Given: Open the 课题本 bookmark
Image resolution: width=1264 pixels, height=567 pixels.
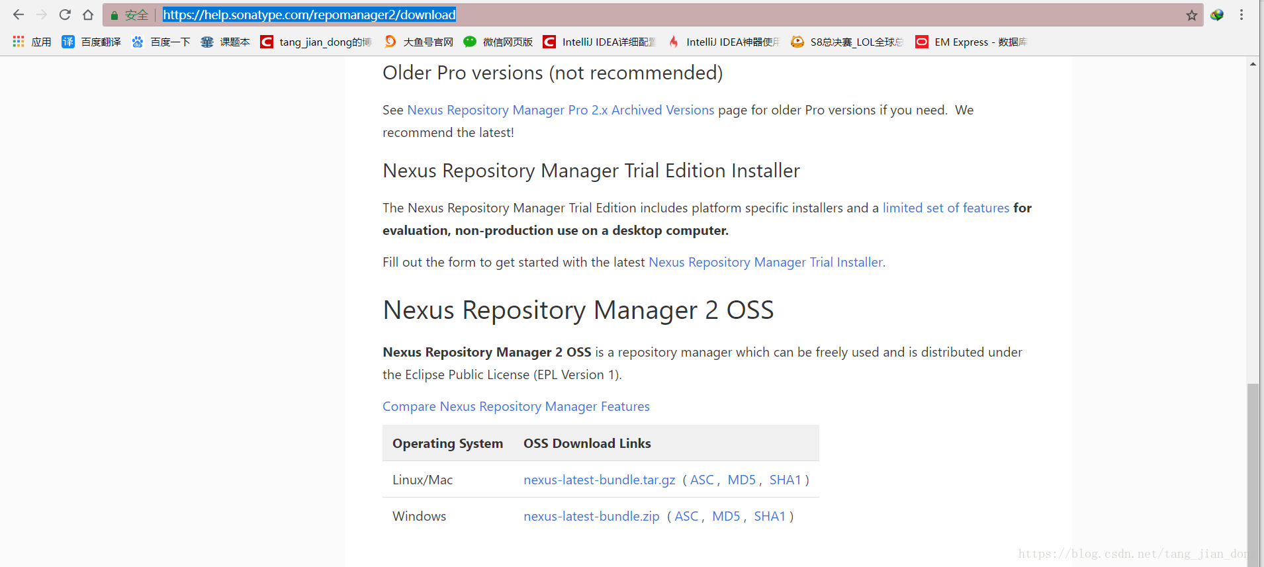Looking at the screenshot, I should 226,42.
